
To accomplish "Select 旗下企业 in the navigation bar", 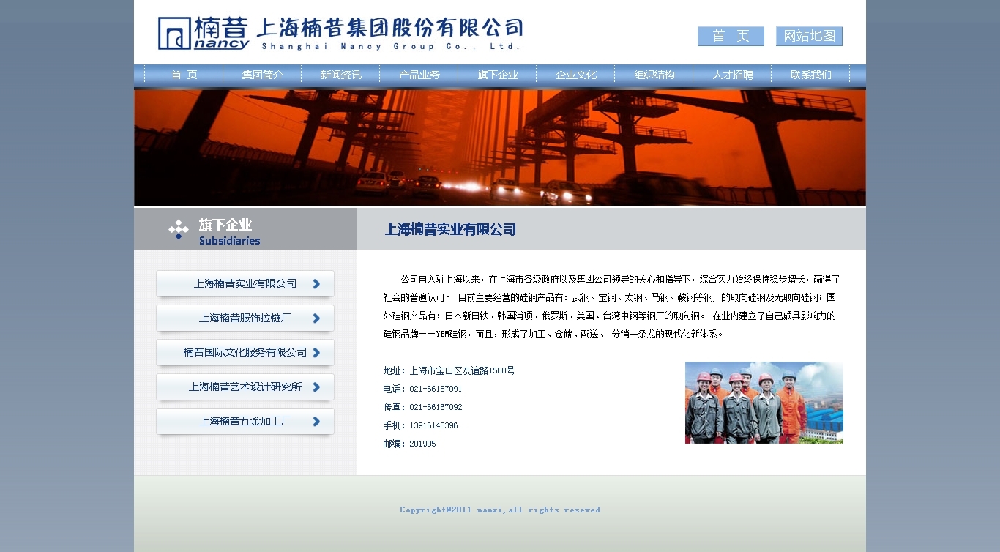I will (x=498, y=75).
